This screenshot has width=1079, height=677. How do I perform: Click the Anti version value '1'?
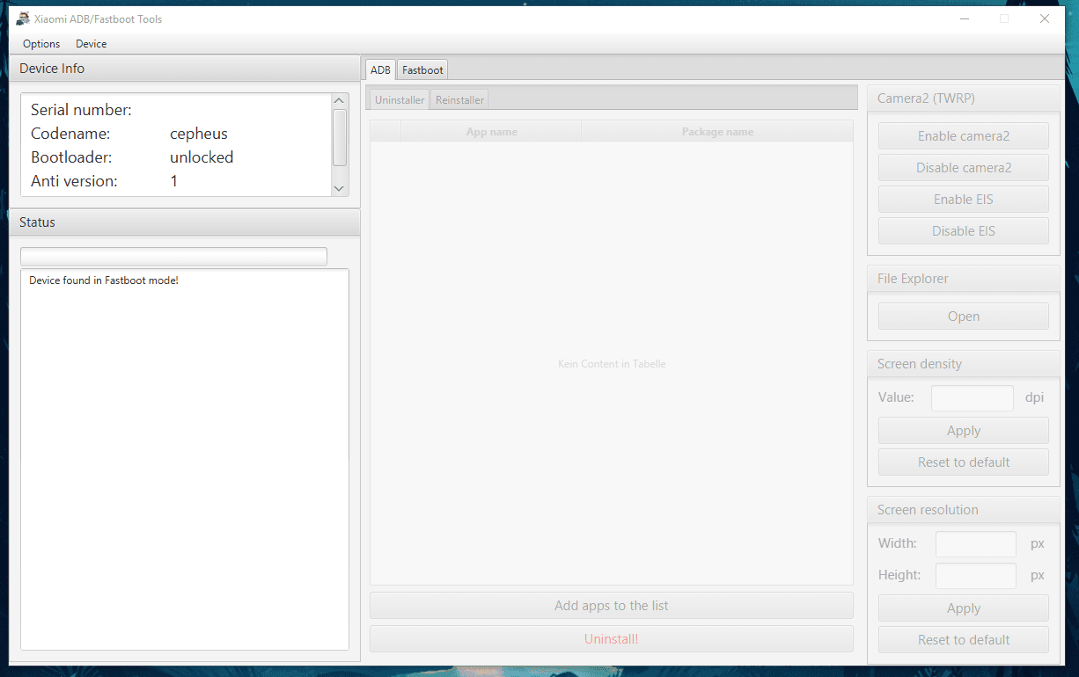(x=174, y=181)
